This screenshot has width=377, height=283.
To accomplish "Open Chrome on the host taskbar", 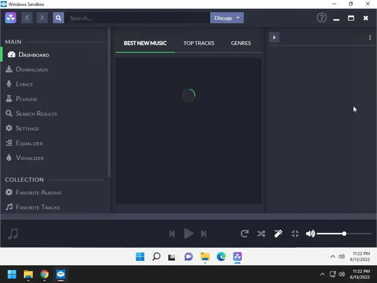I will (44, 274).
